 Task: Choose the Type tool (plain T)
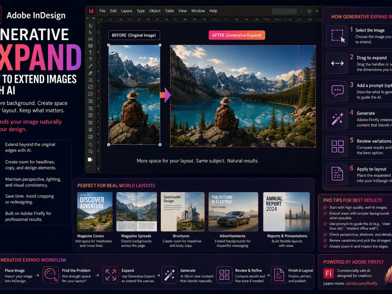pyautogui.click(x=90, y=53)
